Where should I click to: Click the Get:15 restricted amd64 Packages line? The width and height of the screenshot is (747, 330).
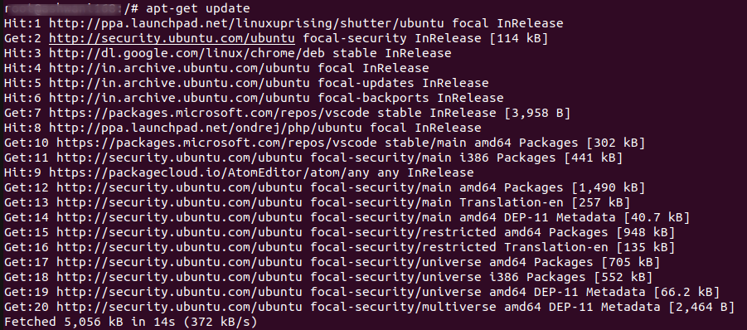pyautogui.click(x=340, y=232)
